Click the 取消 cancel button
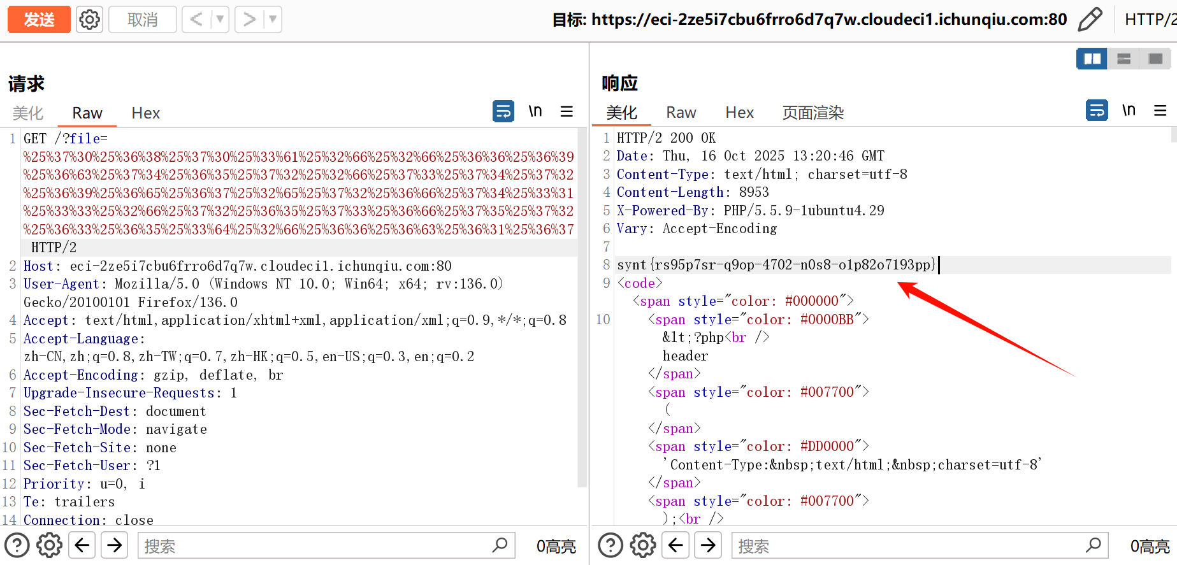This screenshot has width=1177, height=565. pos(142,20)
